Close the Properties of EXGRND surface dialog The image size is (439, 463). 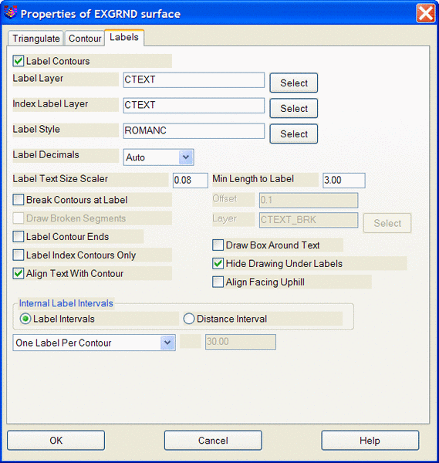coord(425,13)
